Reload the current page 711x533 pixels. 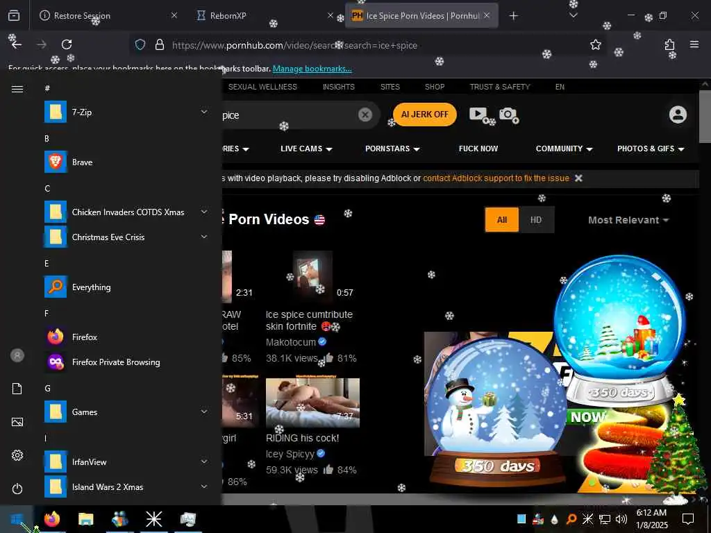coord(67,44)
